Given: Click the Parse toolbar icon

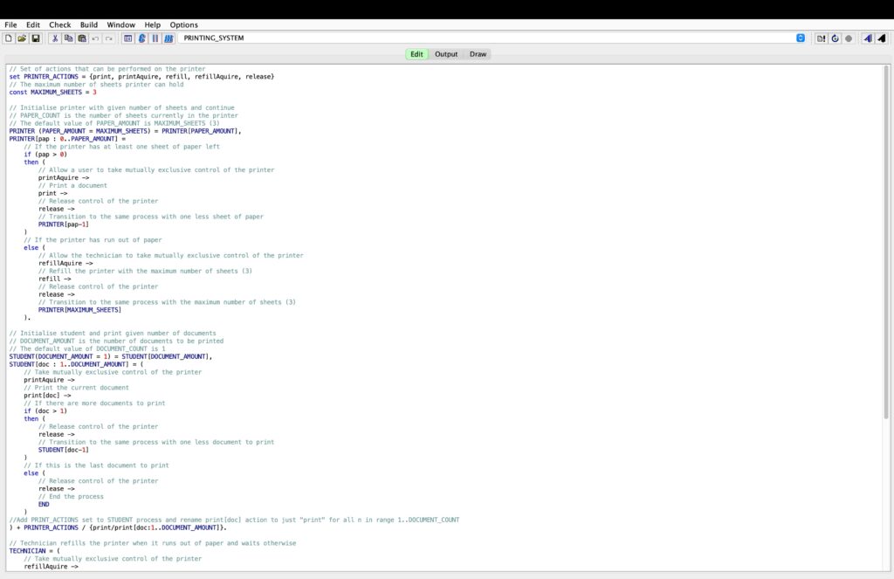Looking at the screenshot, I should click(127, 38).
